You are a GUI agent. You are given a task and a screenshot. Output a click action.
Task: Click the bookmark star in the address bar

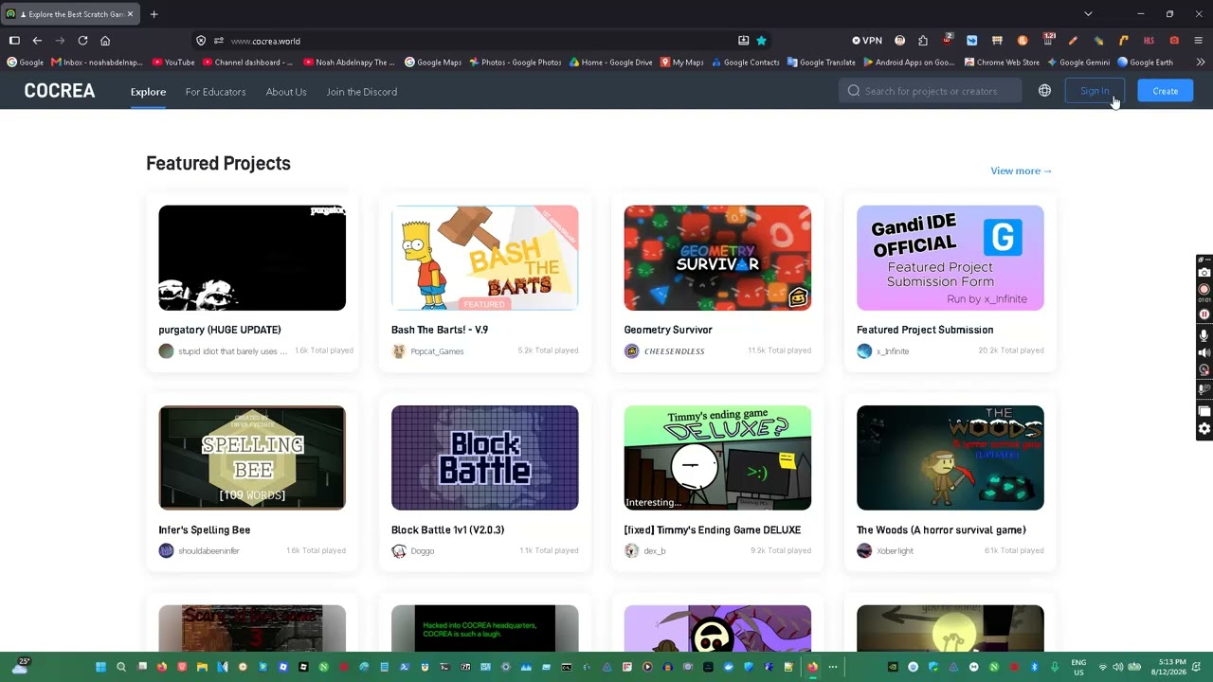[x=761, y=41]
